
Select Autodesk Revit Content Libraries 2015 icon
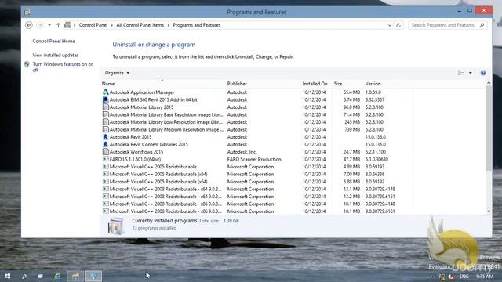click(x=106, y=144)
